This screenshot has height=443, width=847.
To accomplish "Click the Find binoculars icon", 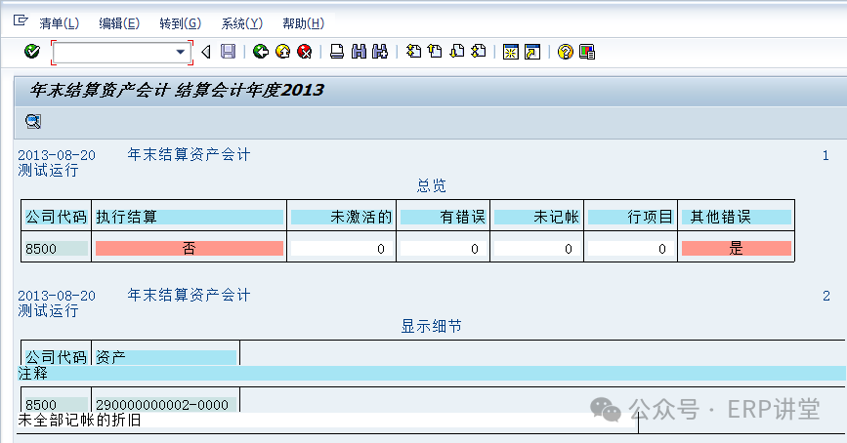I will (359, 52).
